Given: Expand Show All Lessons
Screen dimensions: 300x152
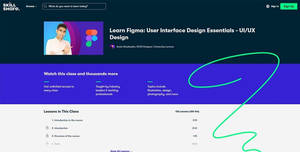Looking at the screenshot, I should coord(121,151).
